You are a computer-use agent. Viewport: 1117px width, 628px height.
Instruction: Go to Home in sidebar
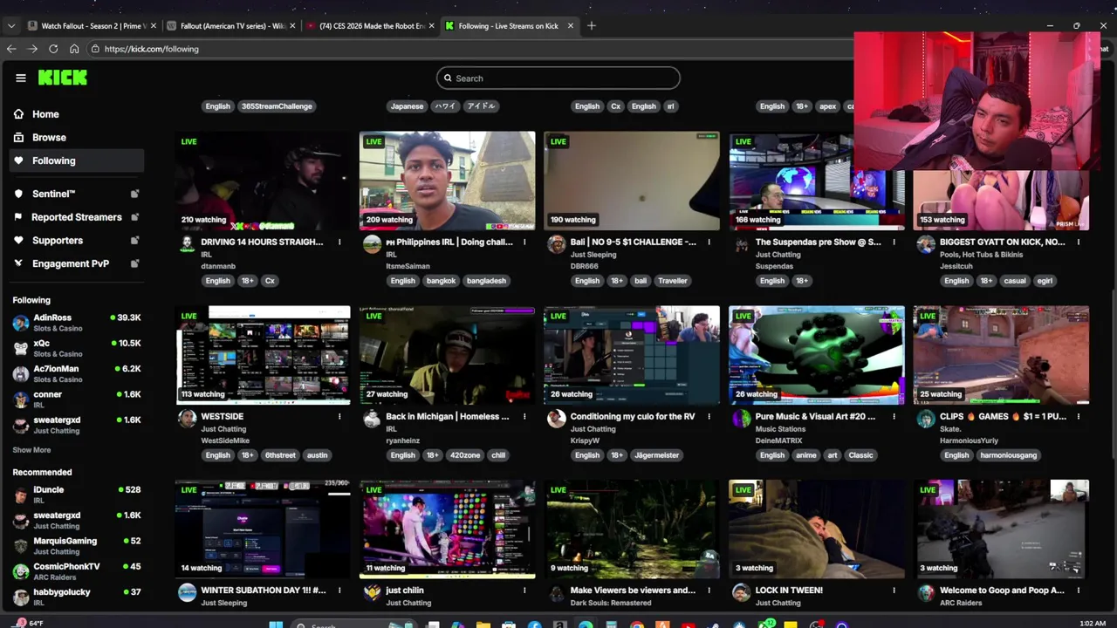click(45, 114)
